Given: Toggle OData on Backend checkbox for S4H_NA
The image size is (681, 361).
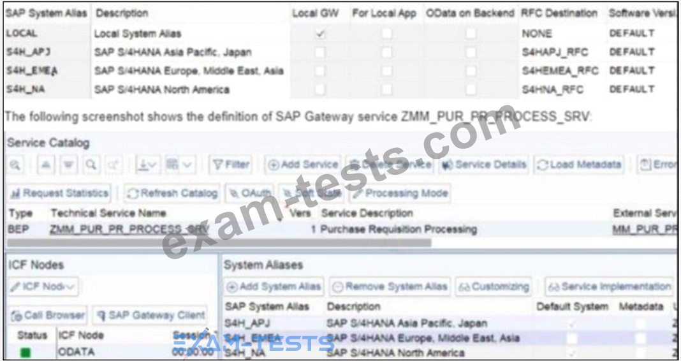Looking at the screenshot, I should click(x=471, y=89).
